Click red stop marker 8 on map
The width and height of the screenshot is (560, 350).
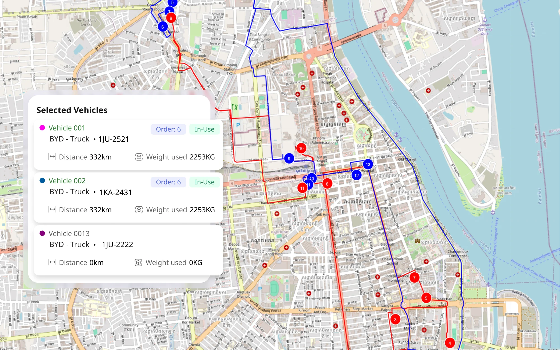327,184
